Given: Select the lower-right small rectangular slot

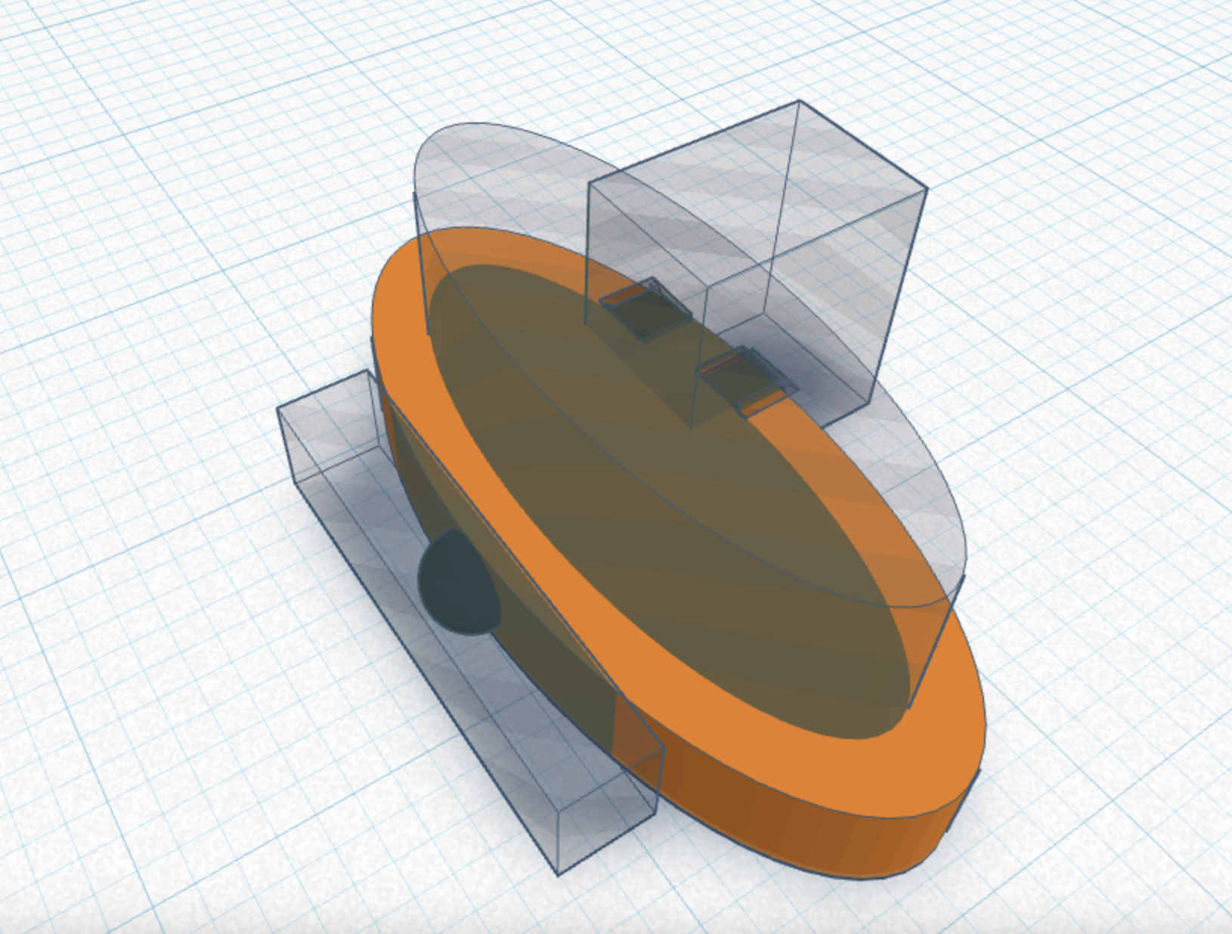Looking at the screenshot, I should tap(747, 382).
